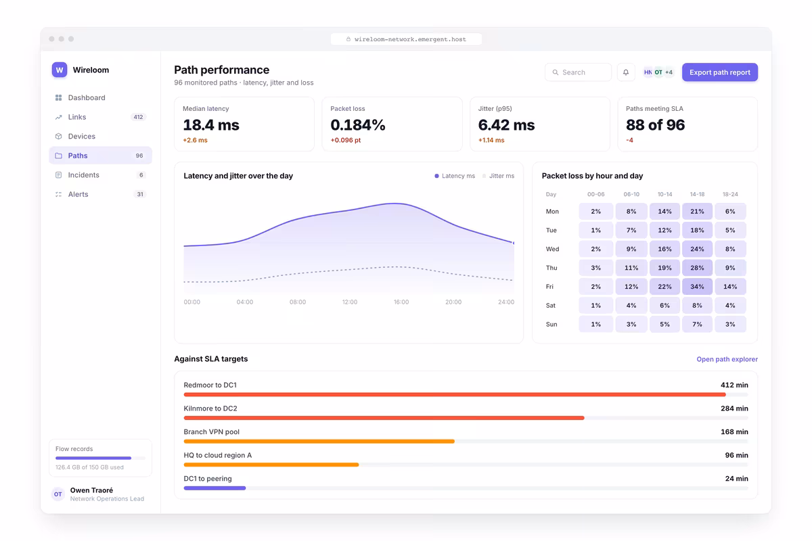Click the 412 min value

(x=734, y=385)
